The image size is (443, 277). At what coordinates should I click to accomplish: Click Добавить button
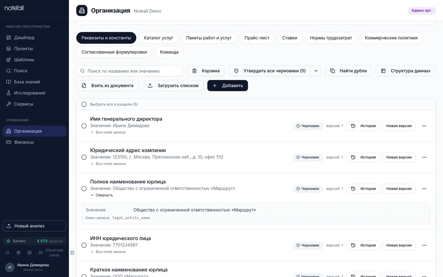(228, 86)
